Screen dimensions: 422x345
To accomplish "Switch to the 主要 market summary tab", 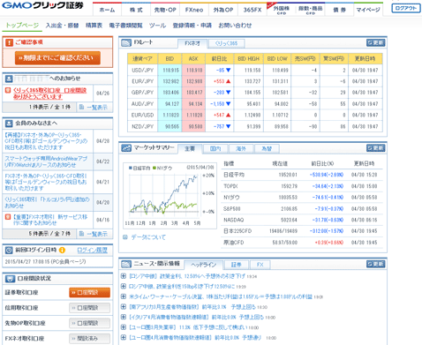I will click(x=190, y=148).
